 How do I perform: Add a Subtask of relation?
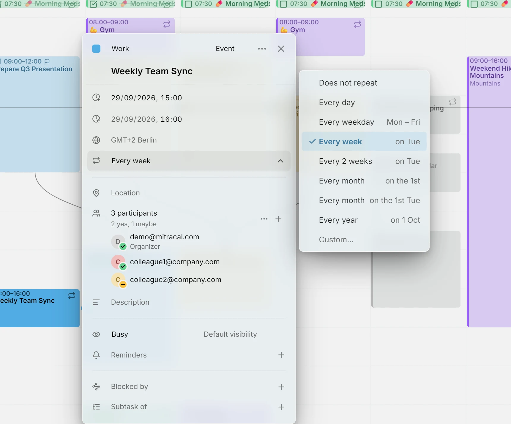281,407
